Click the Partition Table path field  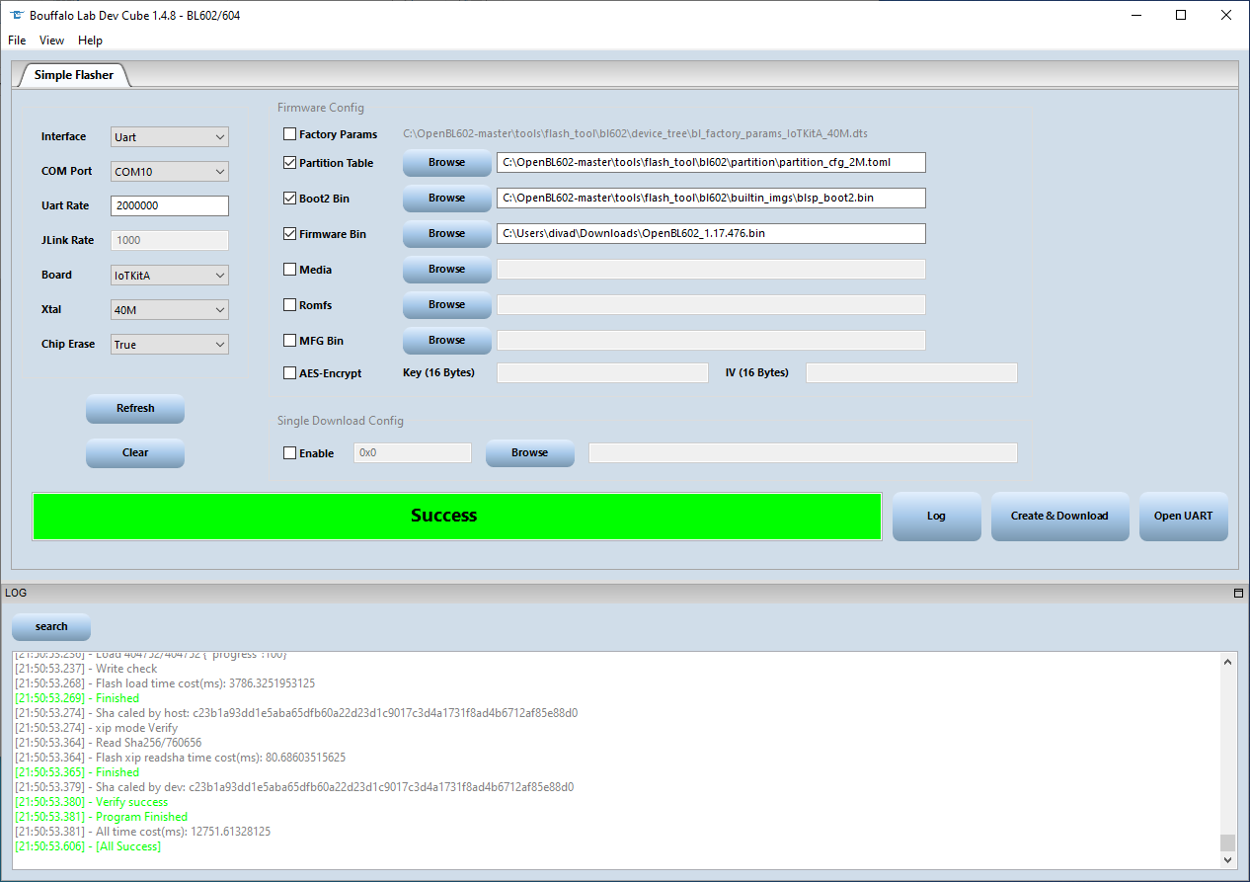[x=711, y=163]
